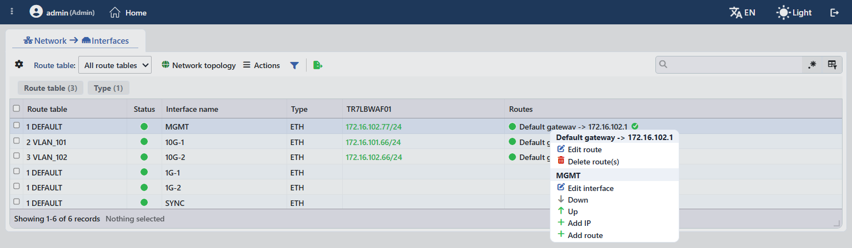
Task: Click the Type column header
Action: pos(314,109)
